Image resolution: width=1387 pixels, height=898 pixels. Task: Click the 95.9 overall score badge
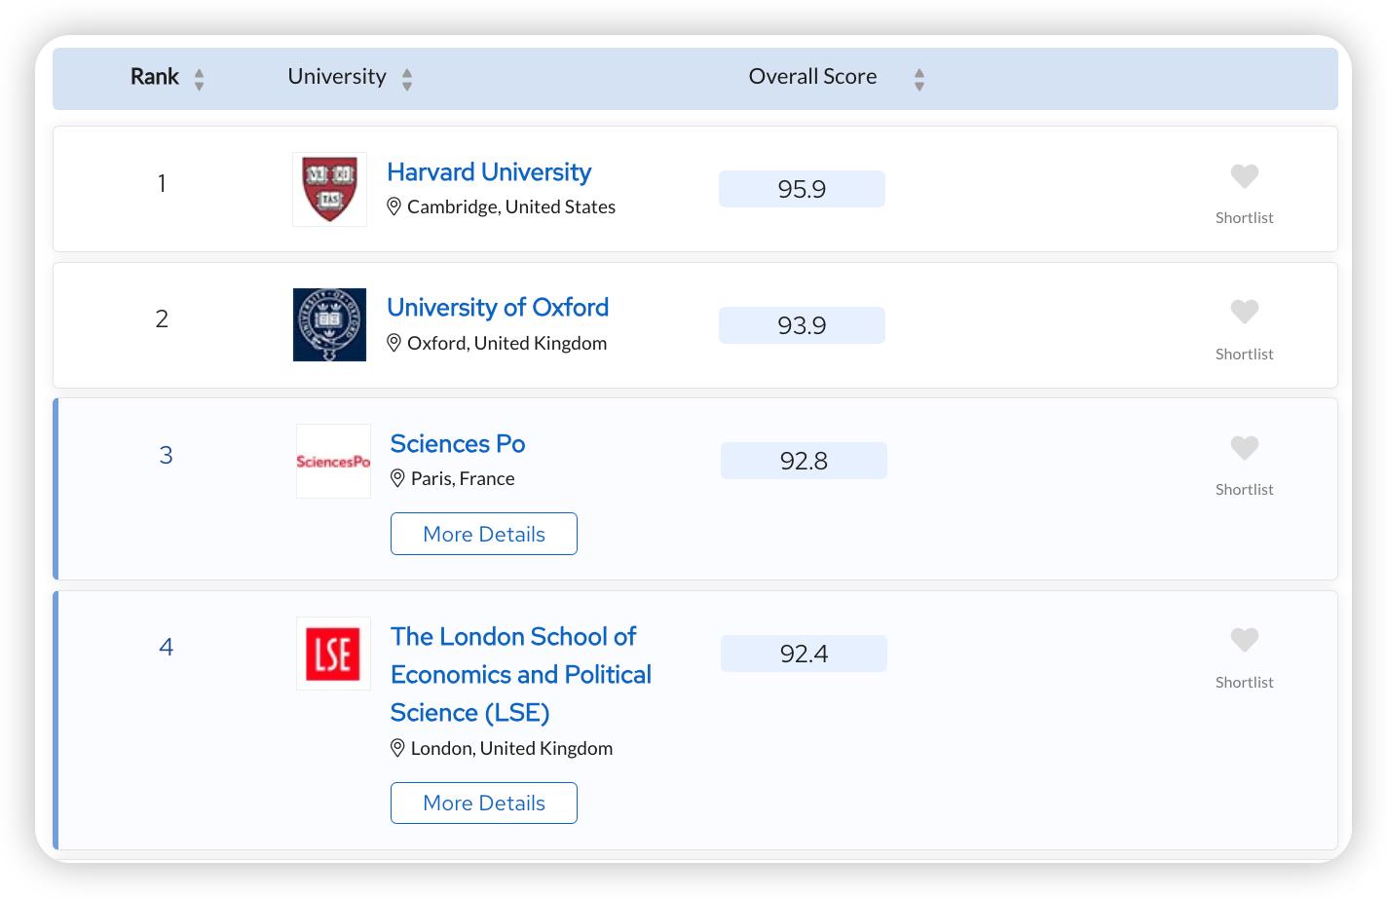click(x=802, y=189)
